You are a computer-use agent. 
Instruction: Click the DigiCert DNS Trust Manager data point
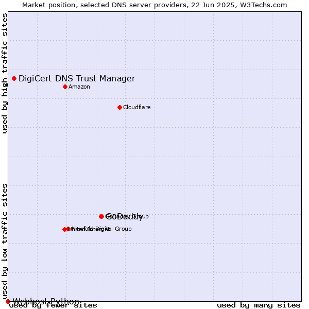(x=14, y=79)
